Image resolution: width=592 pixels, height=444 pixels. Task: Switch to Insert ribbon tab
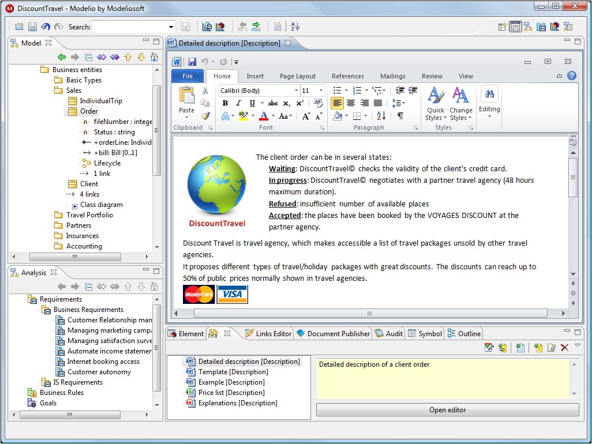point(255,76)
